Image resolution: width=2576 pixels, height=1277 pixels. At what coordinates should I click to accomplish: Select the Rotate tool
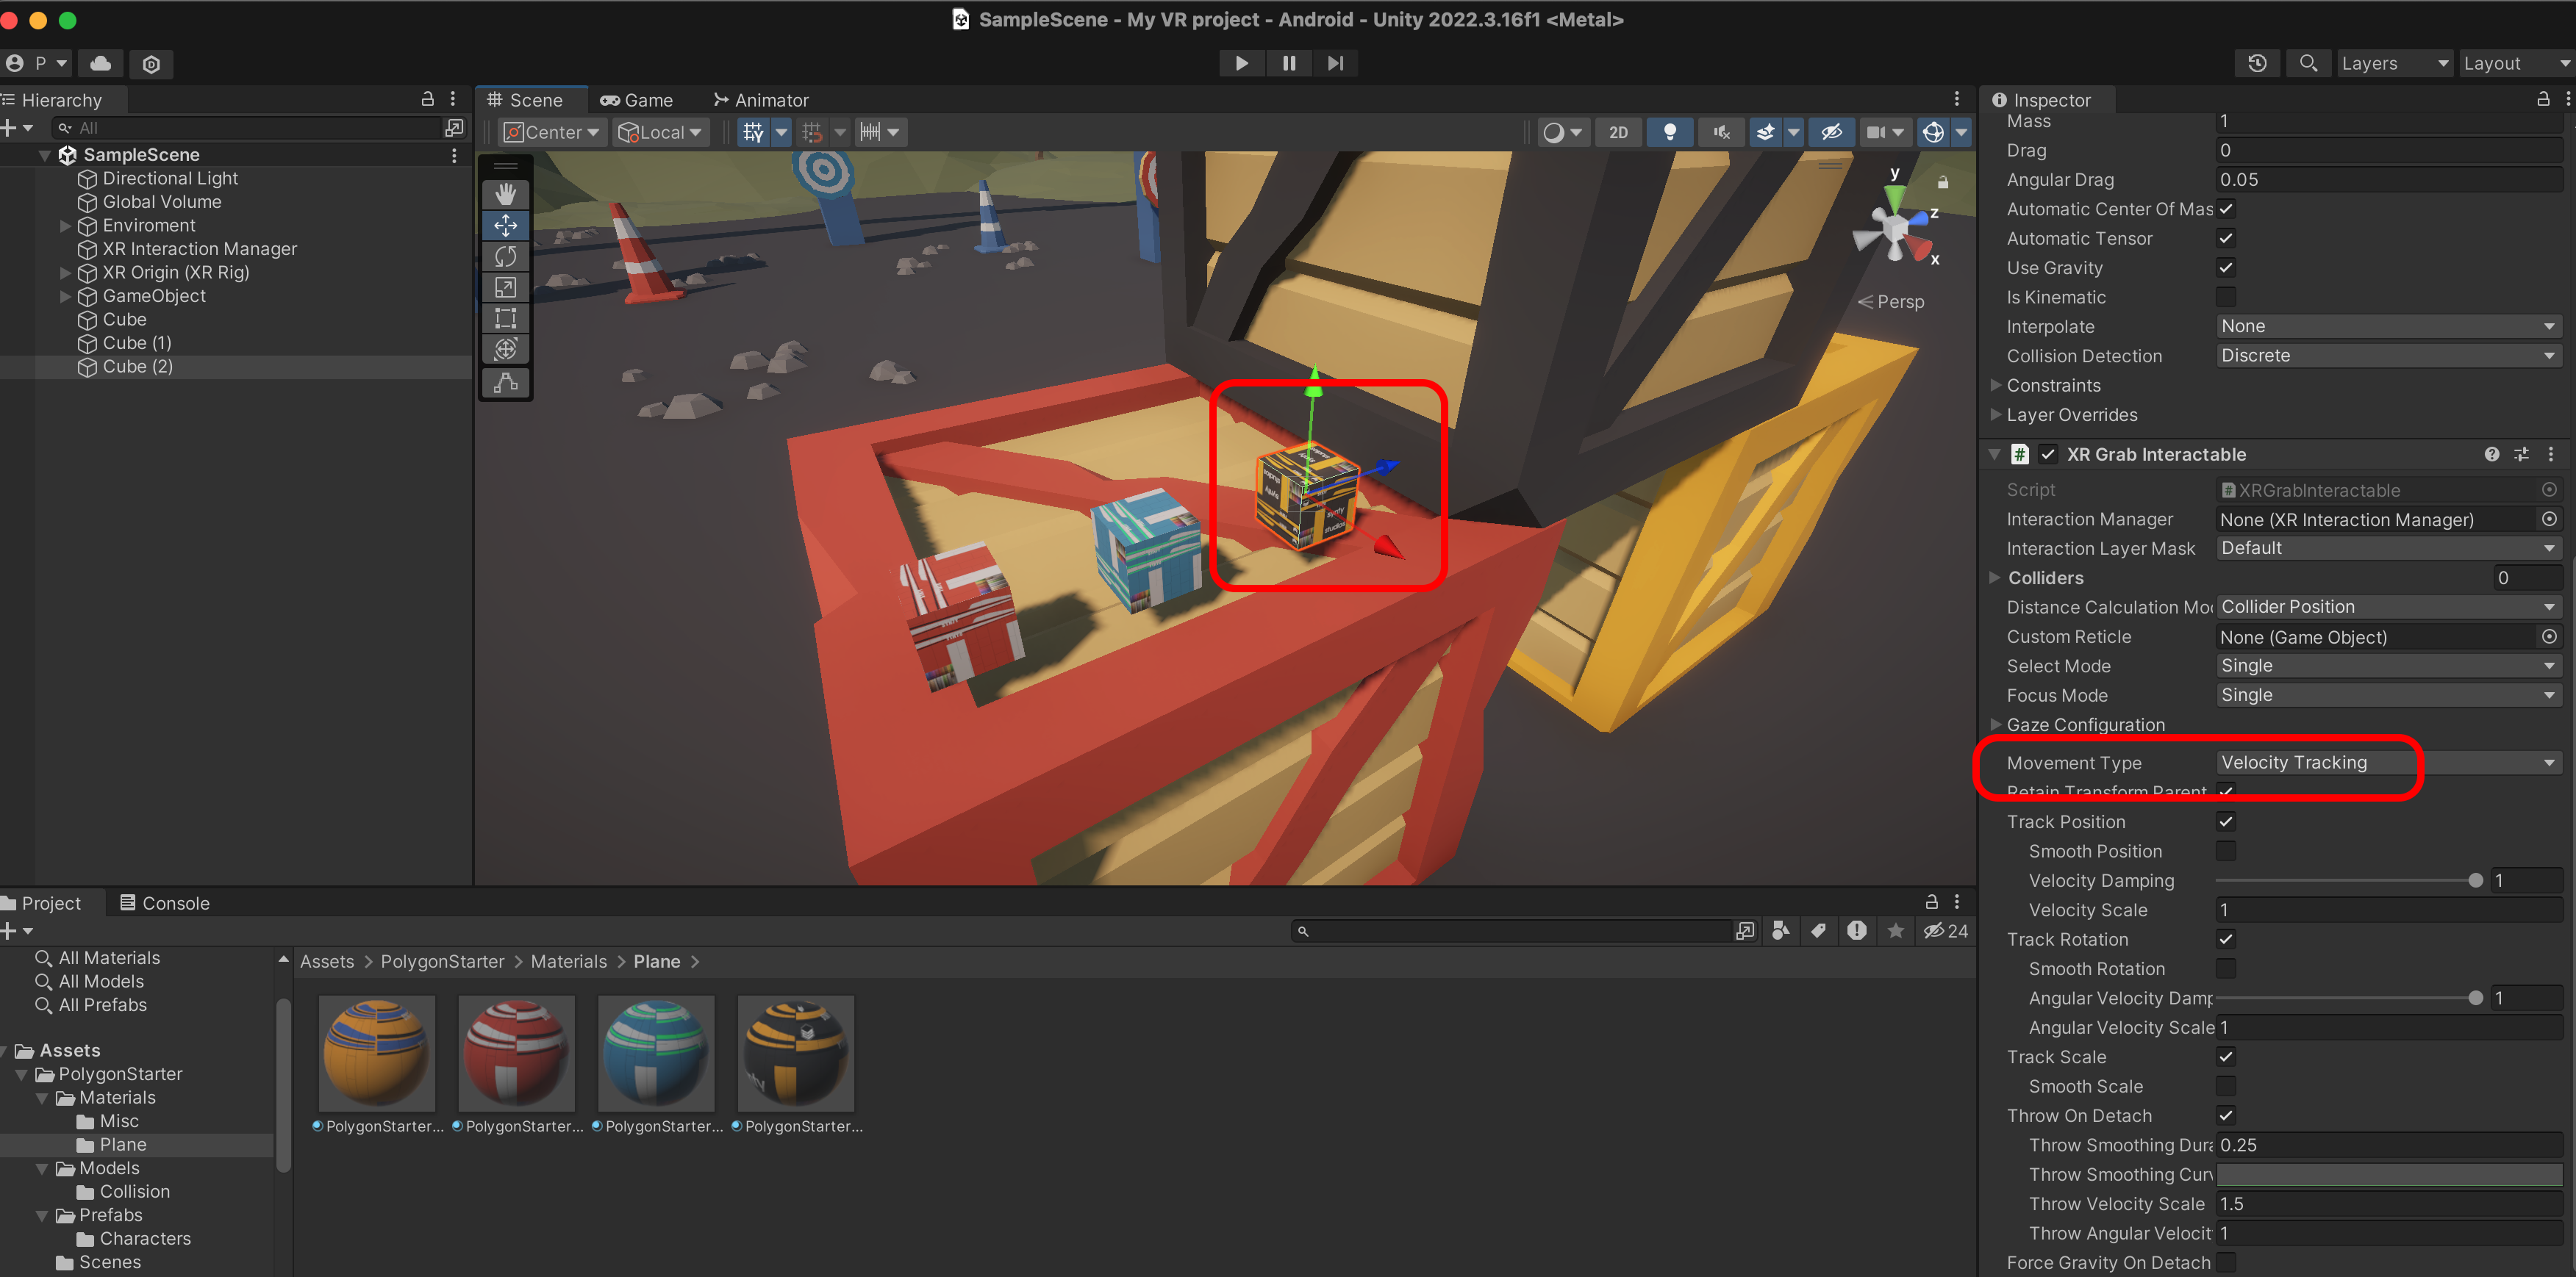click(505, 257)
